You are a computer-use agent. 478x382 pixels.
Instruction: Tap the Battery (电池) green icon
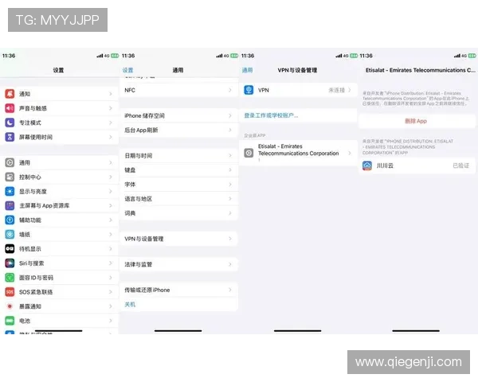10,321
